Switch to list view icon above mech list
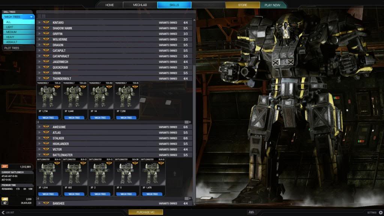The image size is (384, 216). (39, 16)
